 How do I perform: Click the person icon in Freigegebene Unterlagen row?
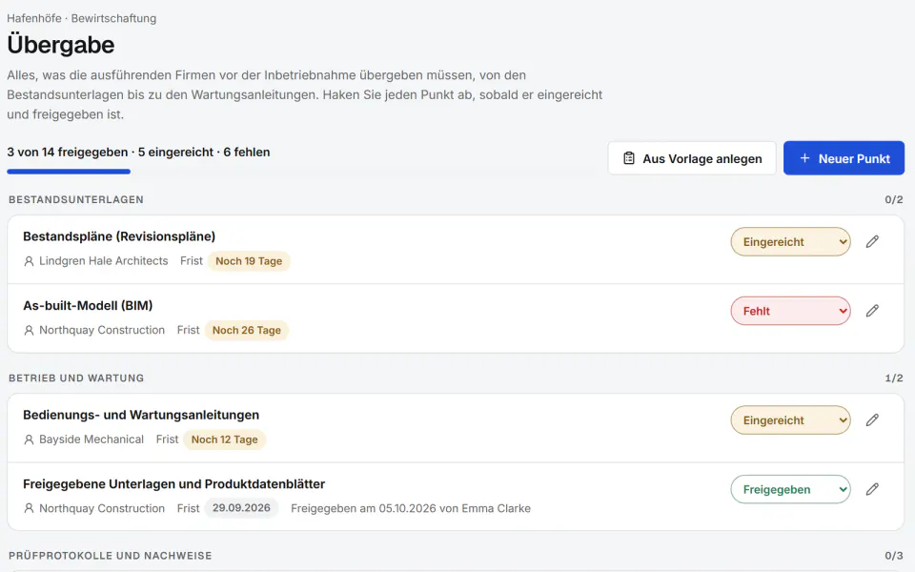pos(29,508)
